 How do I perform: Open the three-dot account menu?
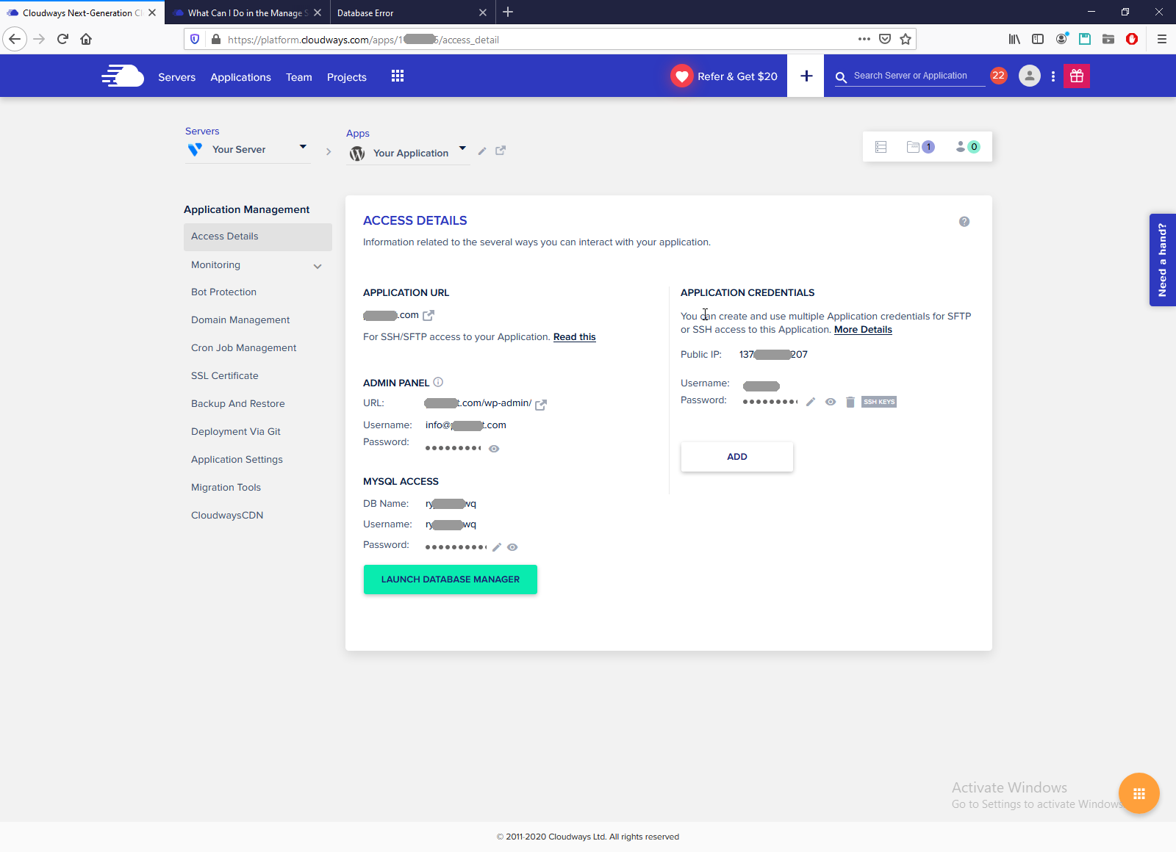pyautogui.click(x=1053, y=76)
